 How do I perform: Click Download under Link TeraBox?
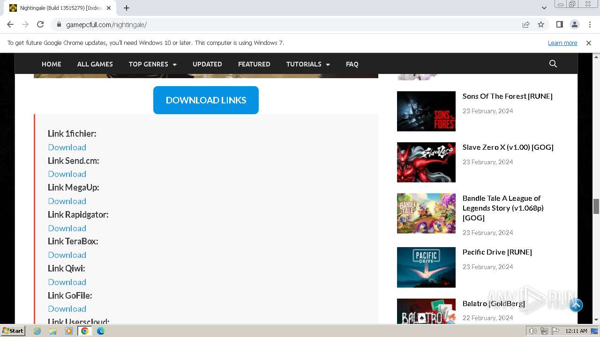tap(67, 255)
